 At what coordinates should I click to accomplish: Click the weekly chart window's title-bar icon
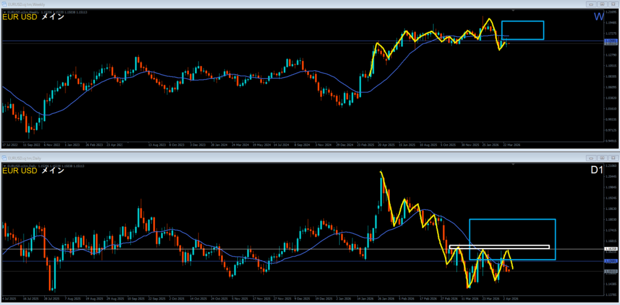[3, 4]
